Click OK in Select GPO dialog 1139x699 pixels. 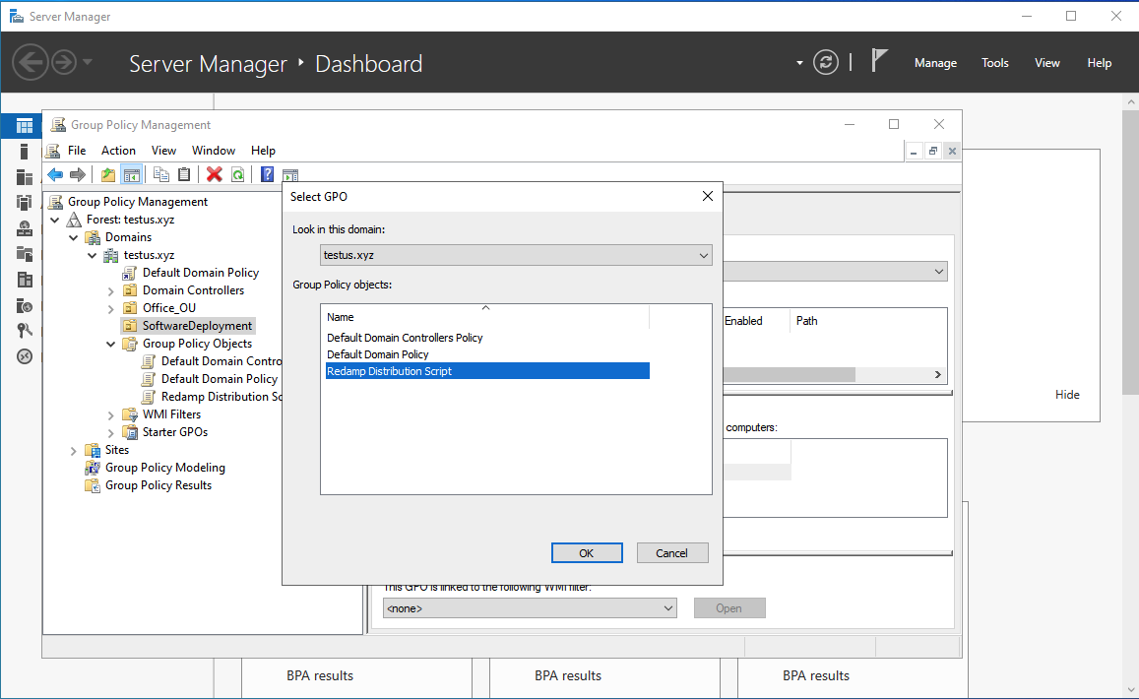587,553
